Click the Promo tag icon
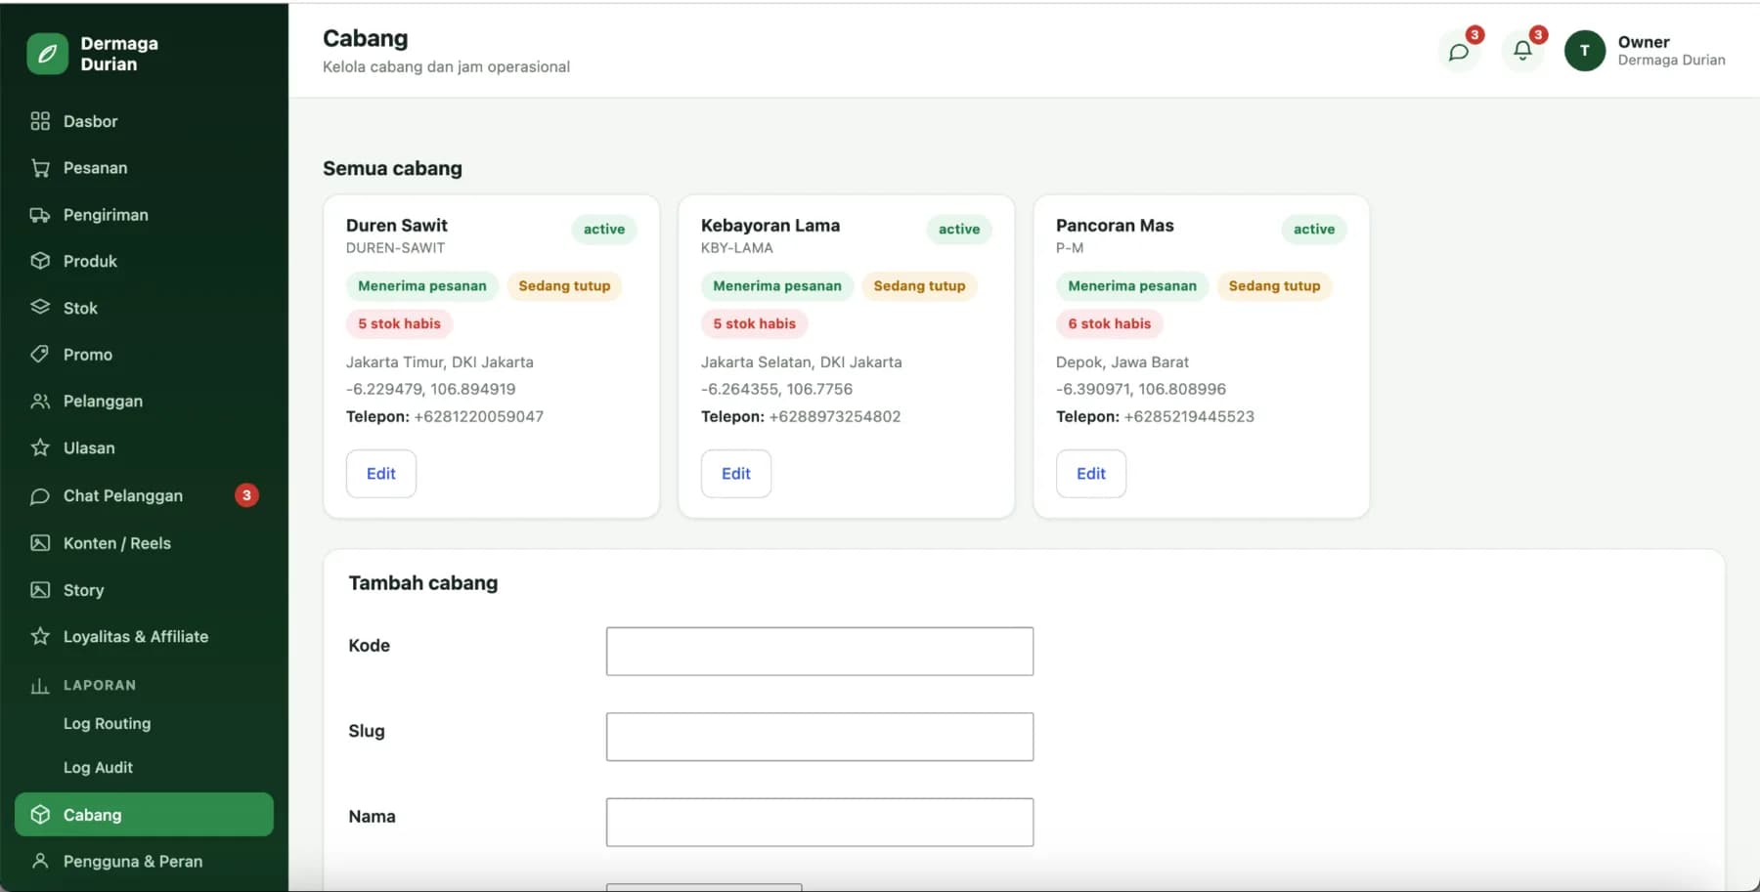The image size is (1760, 892). pos(40,355)
